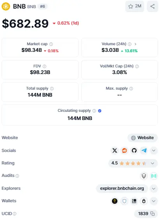Show Market cap info tooltip icon
The width and height of the screenshot is (159, 219).
51,44
